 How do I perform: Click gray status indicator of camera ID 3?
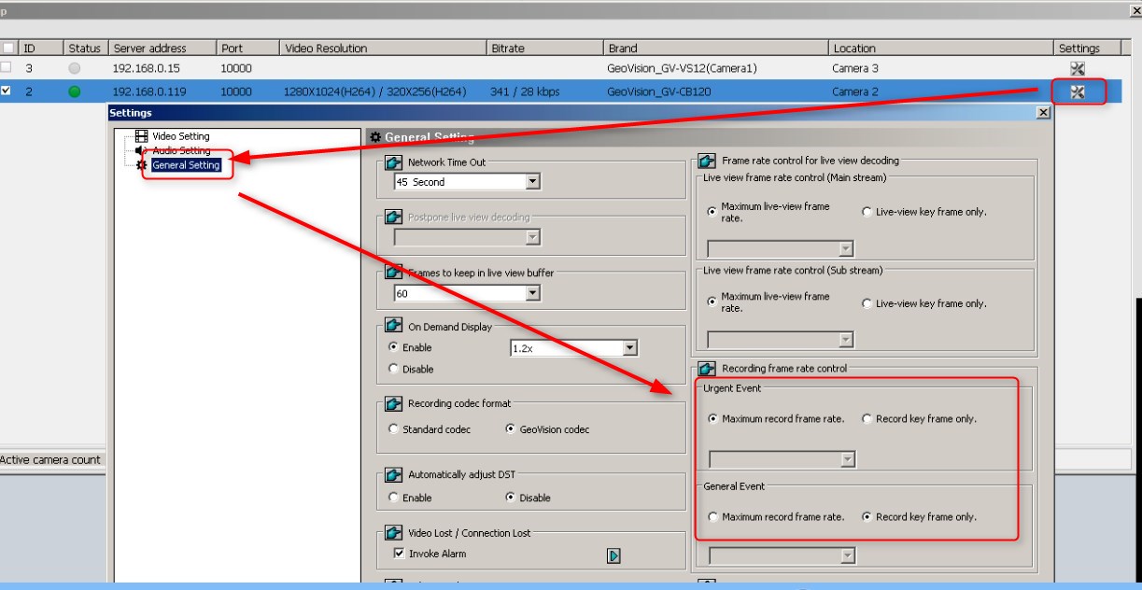pos(74,69)
